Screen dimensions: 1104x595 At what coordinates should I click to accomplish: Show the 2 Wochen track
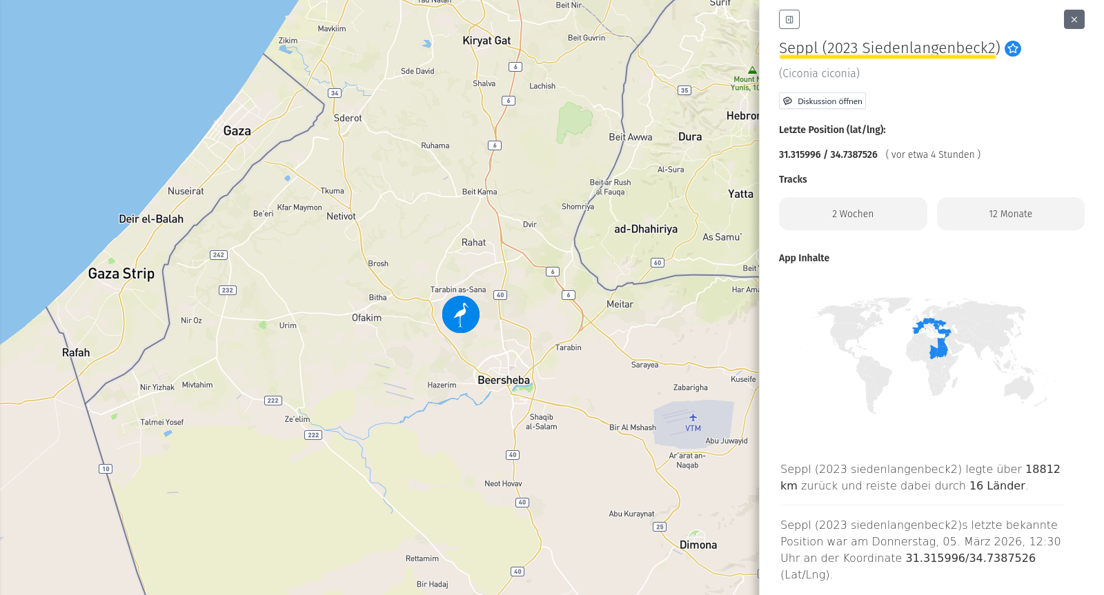pos(853,214)
